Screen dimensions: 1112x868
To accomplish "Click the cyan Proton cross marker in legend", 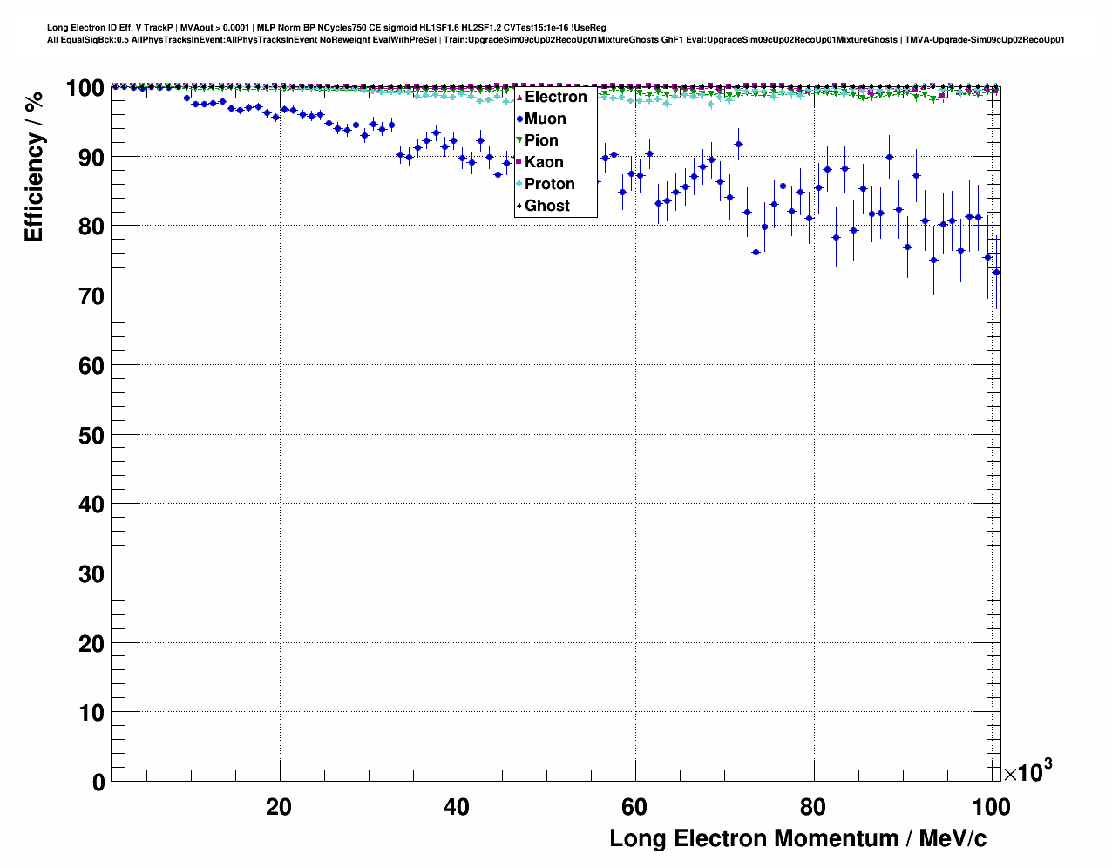I will click(x=519, y=184).
